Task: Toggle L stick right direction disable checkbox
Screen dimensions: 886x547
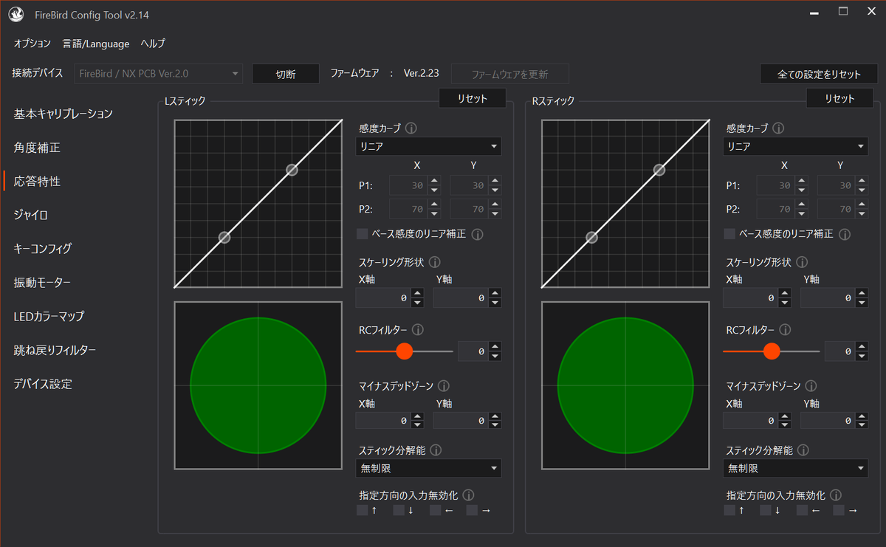Action: [472, 510]
